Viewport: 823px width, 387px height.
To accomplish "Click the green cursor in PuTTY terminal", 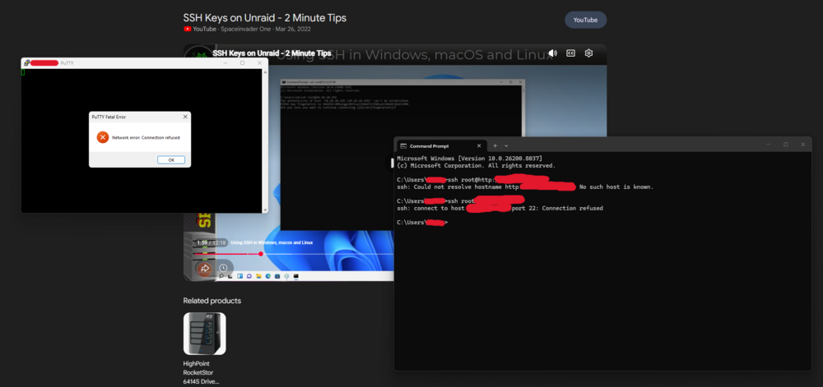I will click(23, 72).
